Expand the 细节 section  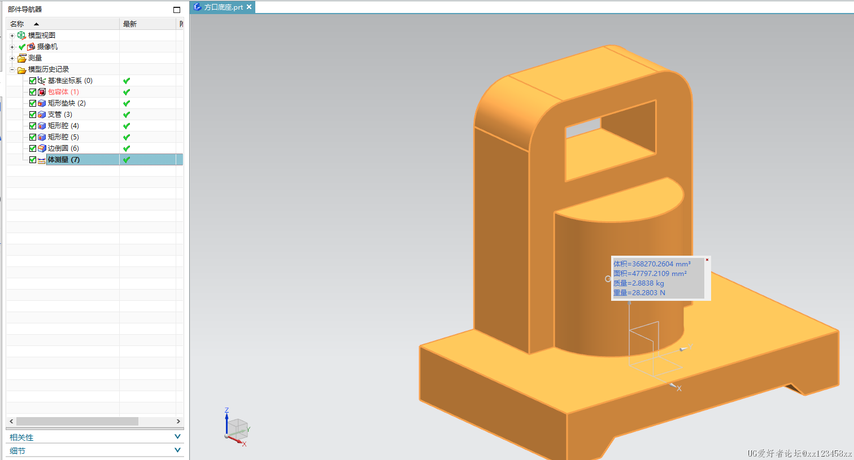[177, 450]
